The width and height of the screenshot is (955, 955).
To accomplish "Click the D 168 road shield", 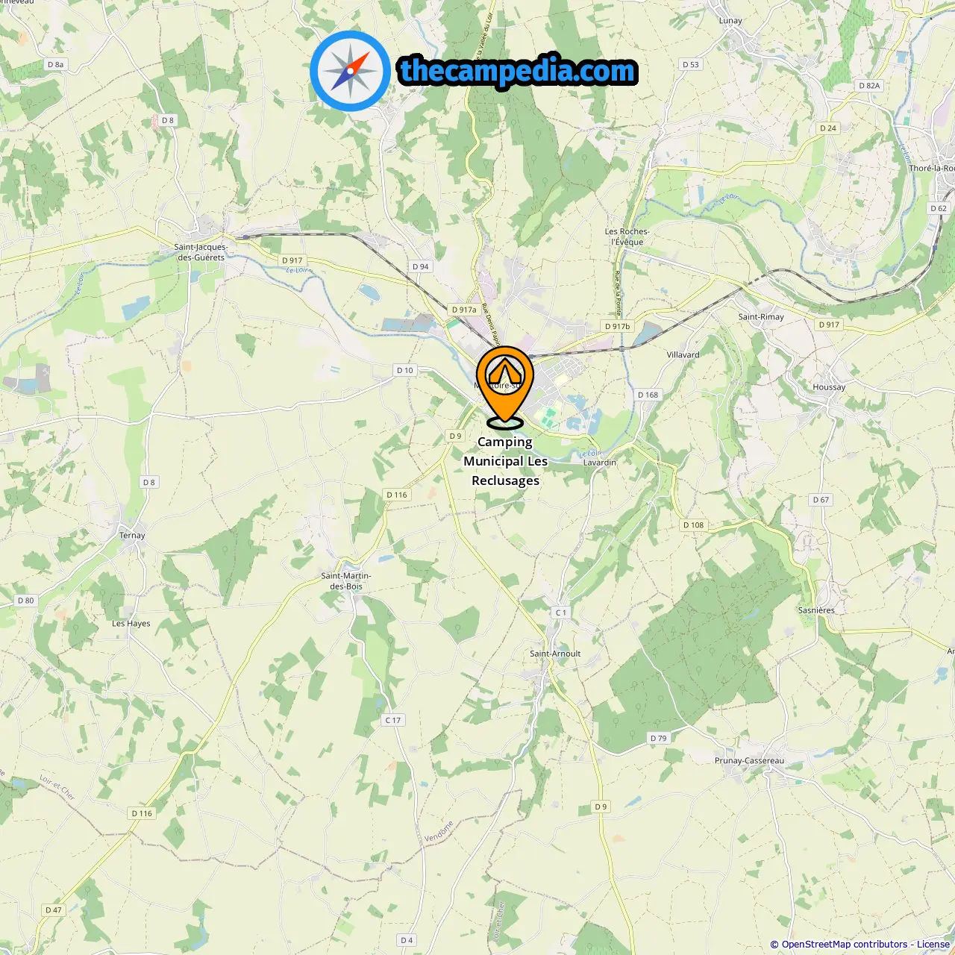I will [x=648, y=395].
